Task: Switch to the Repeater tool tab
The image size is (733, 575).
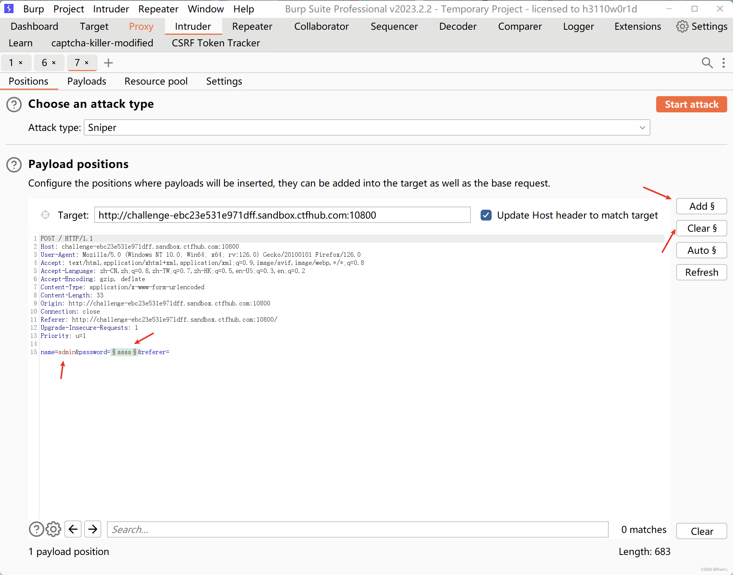Action: coord(252,26)
